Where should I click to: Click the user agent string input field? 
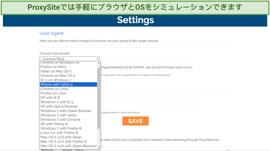pos(146,67)
